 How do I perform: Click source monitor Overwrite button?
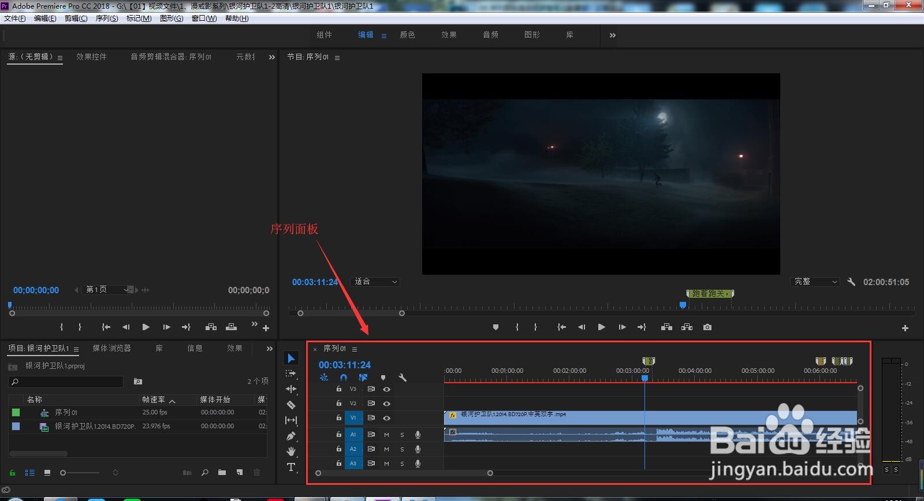(231, 327)
